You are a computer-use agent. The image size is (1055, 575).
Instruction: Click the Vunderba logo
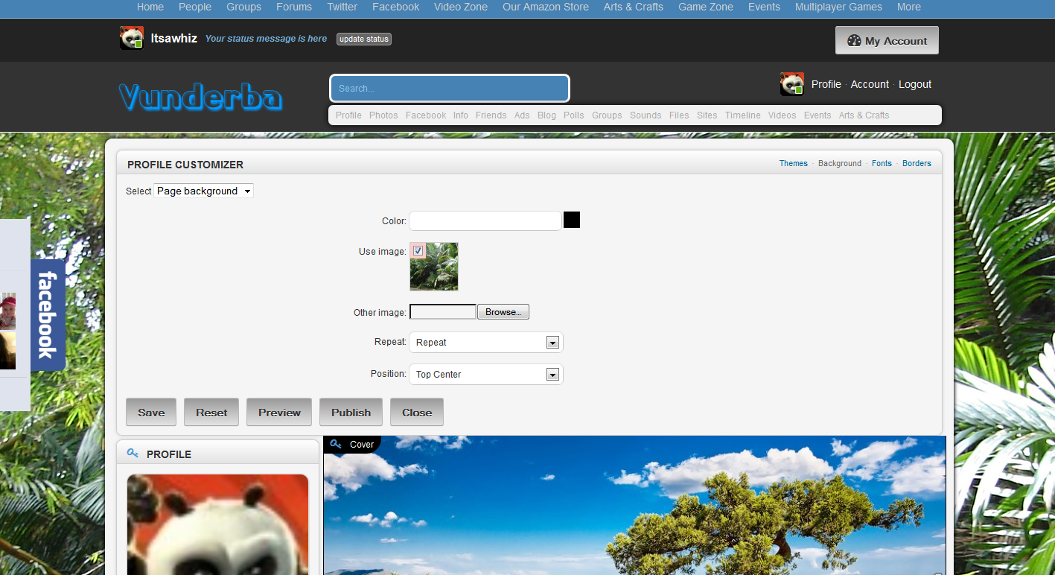pos(200,98)
